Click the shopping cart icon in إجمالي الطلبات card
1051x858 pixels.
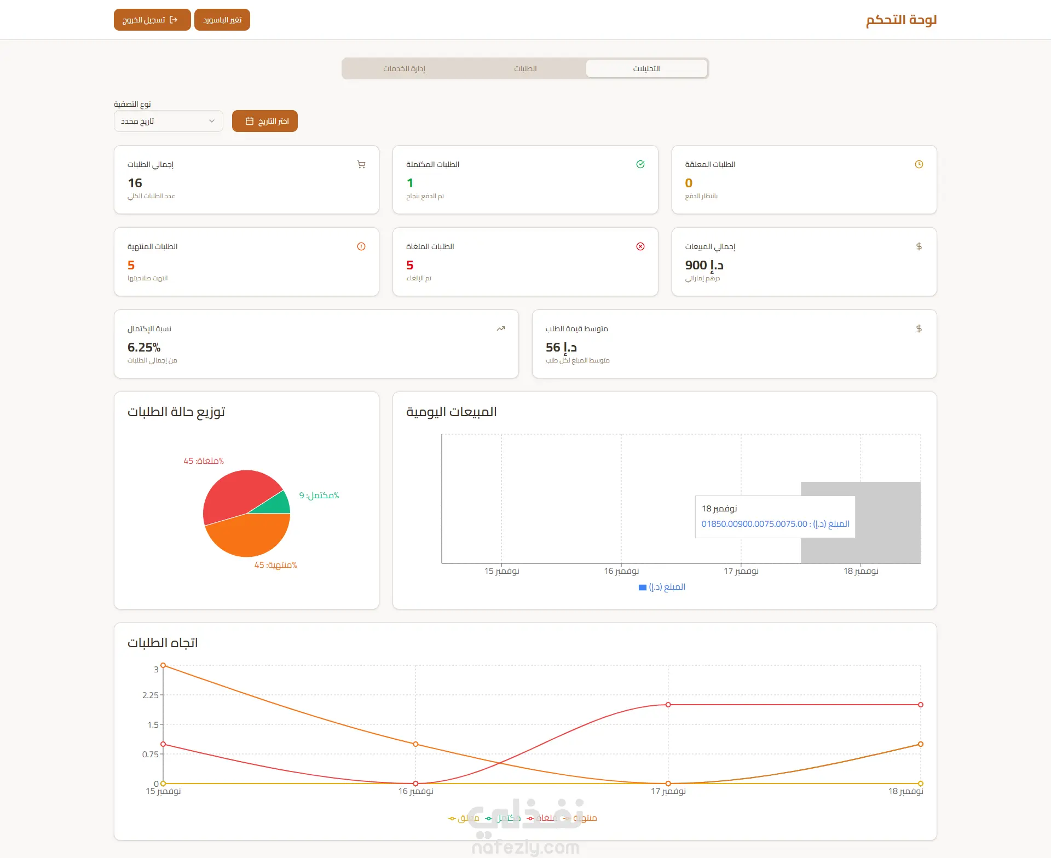pyautogui.click(x=361, y=164)
